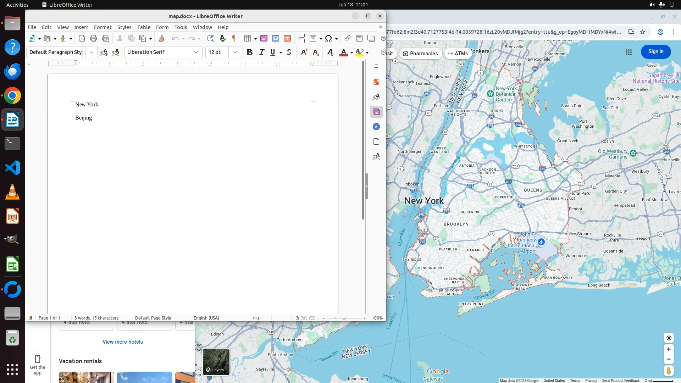
Task: Click Insert Image toolbar icon
Action: (264, 39)
